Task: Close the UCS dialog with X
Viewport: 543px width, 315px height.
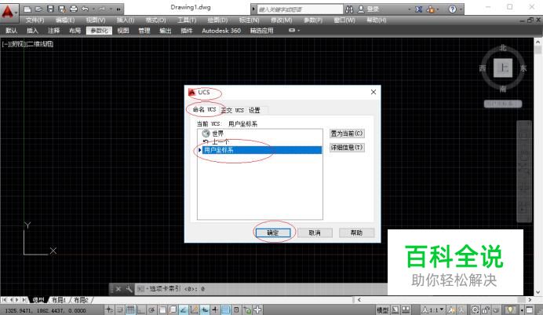Action: pyautogui.click(x=374, y=92)
